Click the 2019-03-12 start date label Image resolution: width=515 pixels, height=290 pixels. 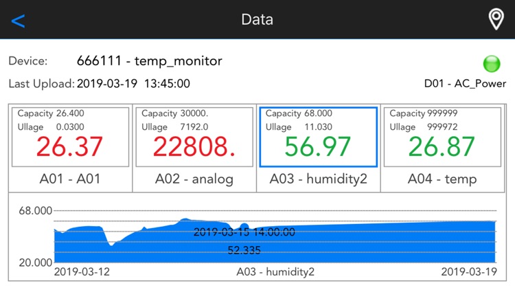82,272
